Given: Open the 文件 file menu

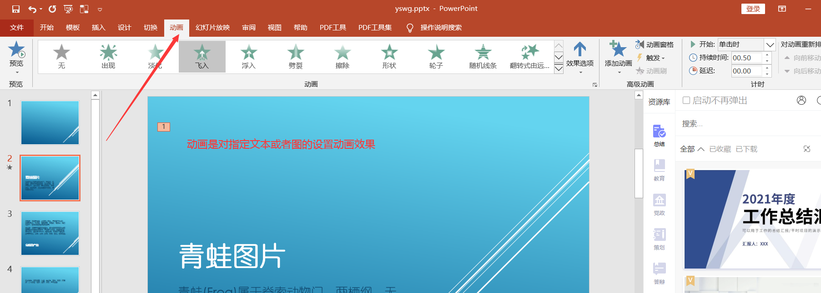Looking at the screenshot, I should click(17, 28).
